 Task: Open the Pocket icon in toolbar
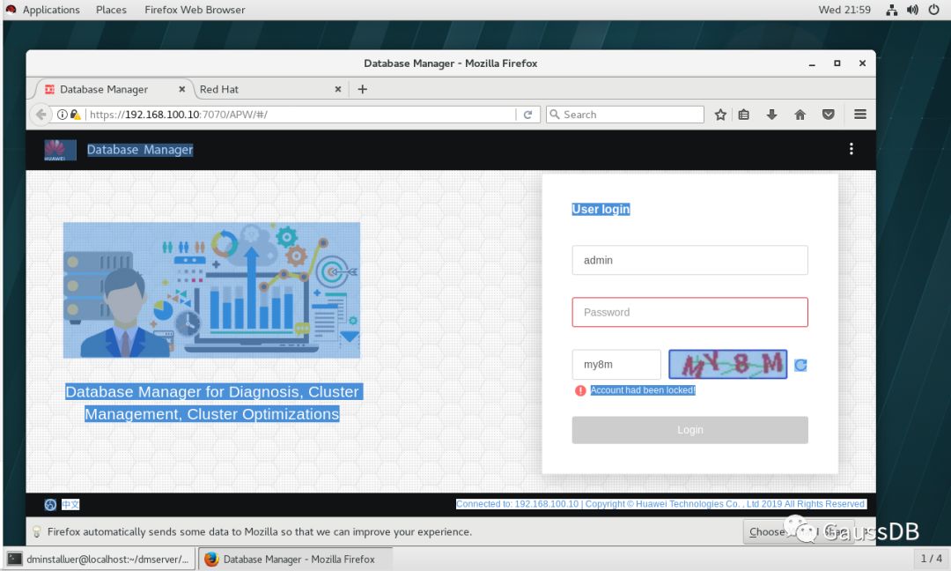coord(828,115)
